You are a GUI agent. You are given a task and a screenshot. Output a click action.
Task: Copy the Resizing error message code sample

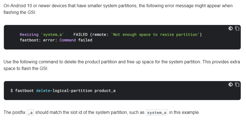click(237, 28)
